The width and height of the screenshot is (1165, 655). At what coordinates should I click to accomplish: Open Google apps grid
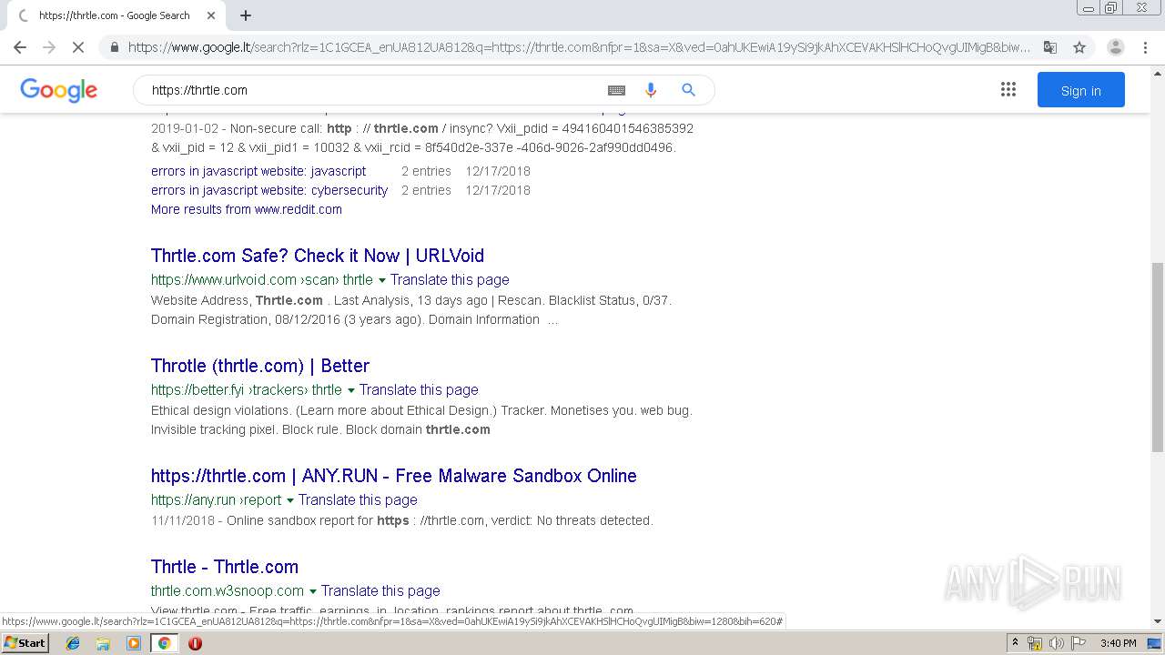pos(1008,89)
